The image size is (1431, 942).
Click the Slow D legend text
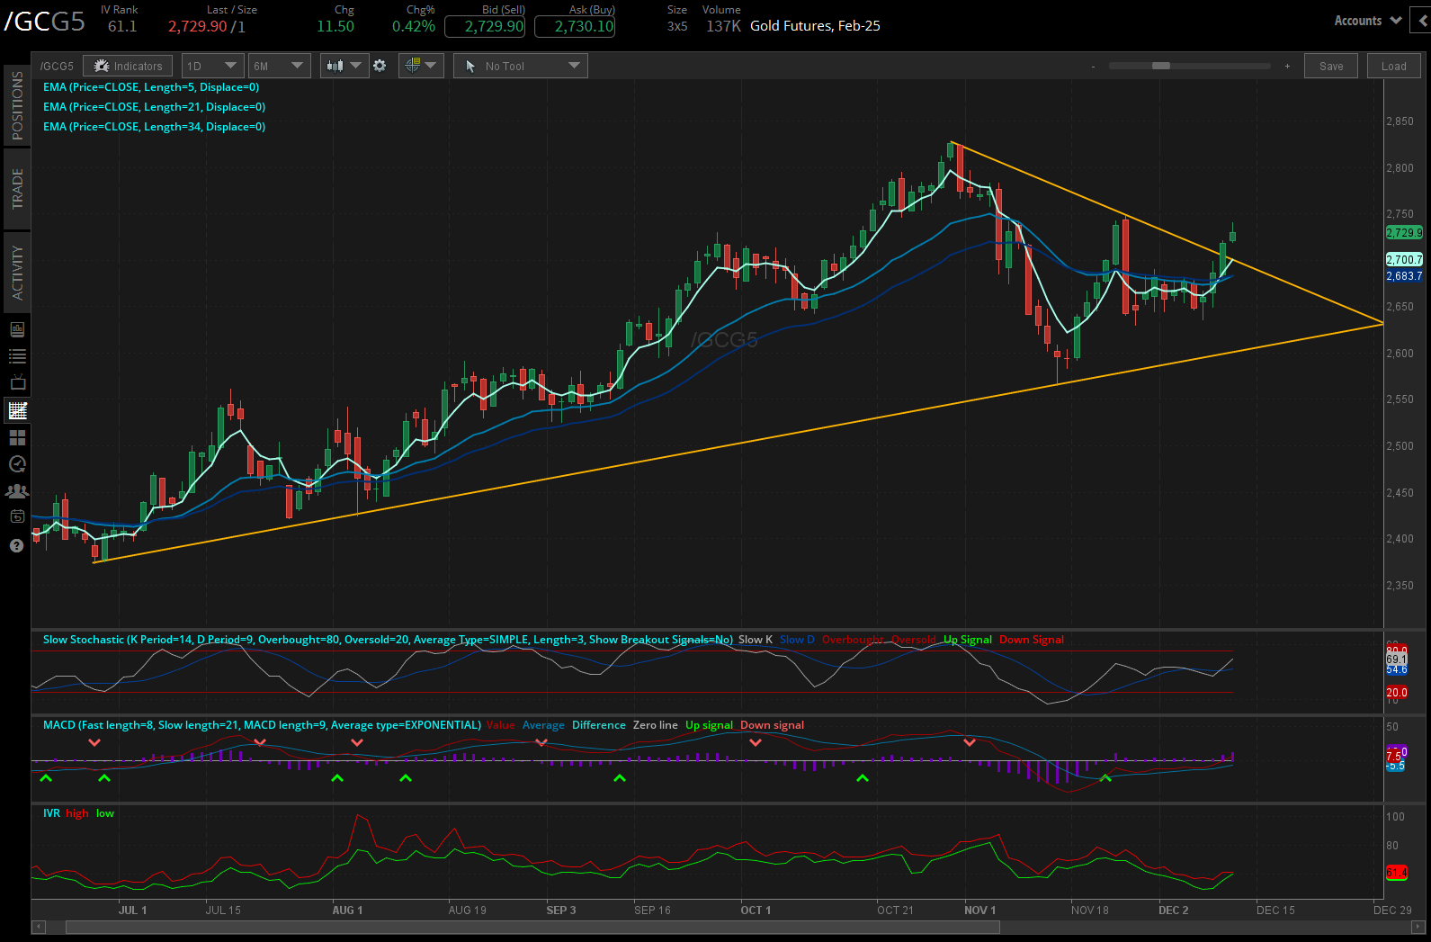(x=797, y=640)
